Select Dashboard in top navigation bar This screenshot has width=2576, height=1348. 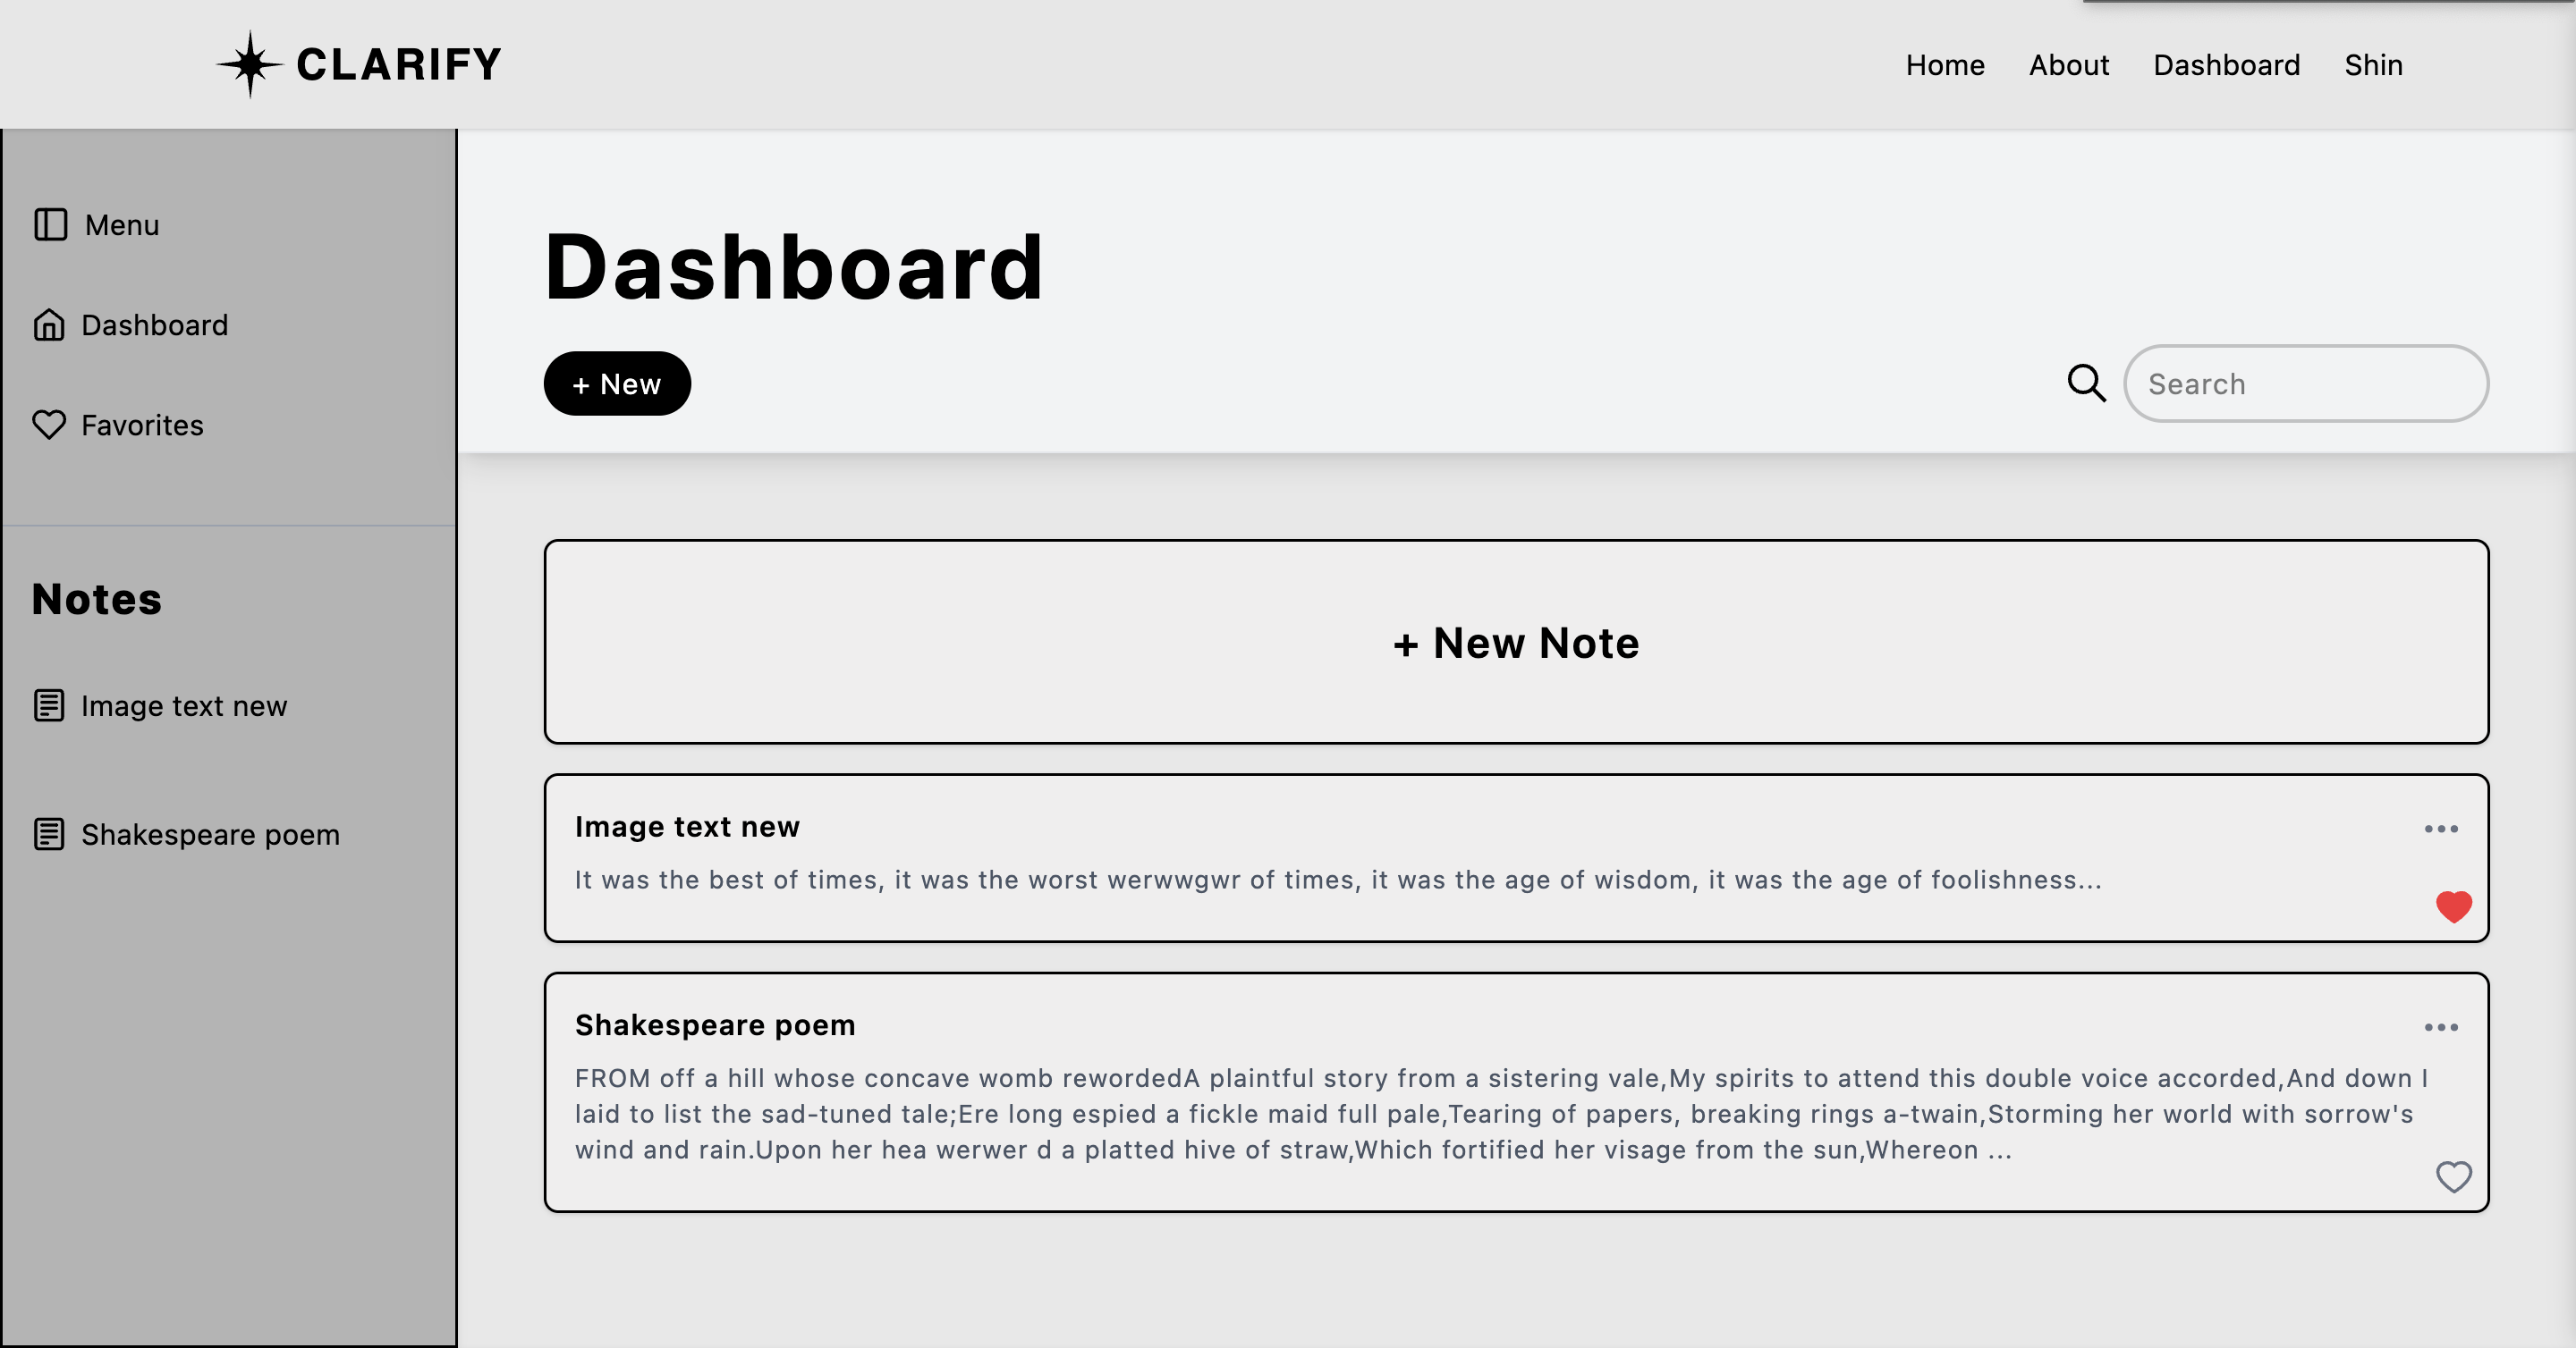point(2226,65)
